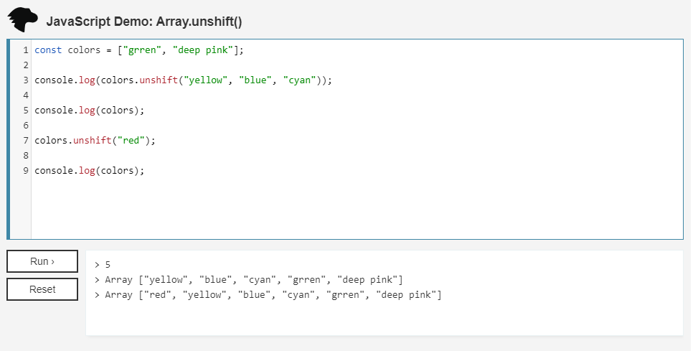Place cursor on the "const" keyword
The width and height of the screenshot is (693, 351).
tap(48, 50)
